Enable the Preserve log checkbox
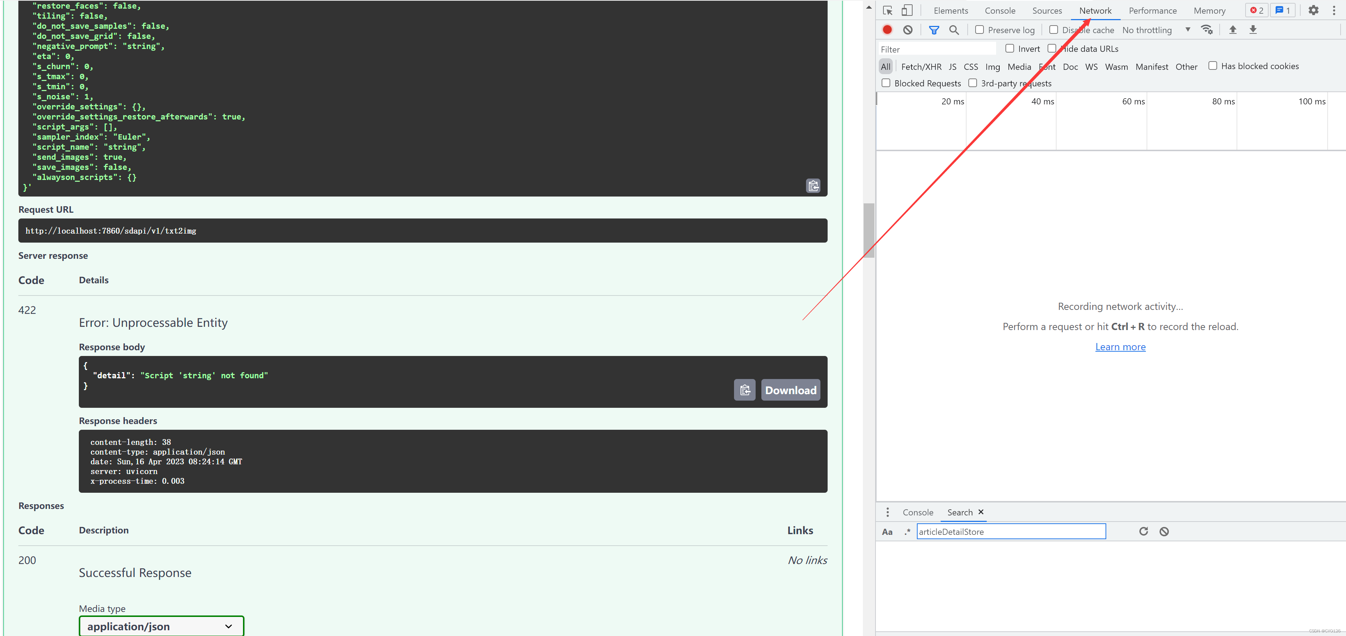Image resolution: width=1346 pixels, height=636 pixels. 980,30
